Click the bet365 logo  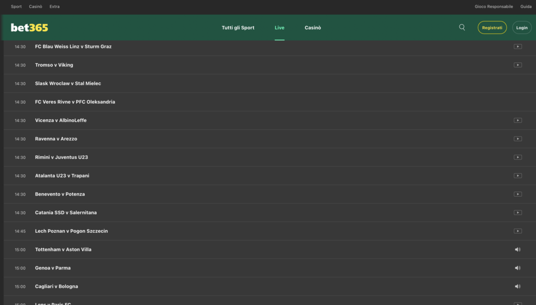coord(29,28)
